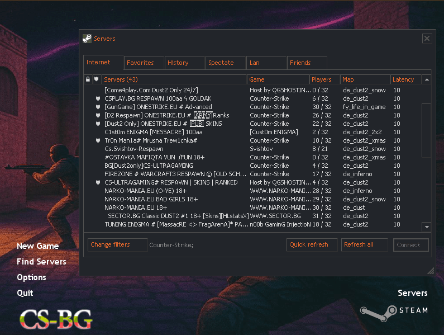This screenshot has height=335, width=444.
Task: Switch to the Friends tab
Action: 307,63
